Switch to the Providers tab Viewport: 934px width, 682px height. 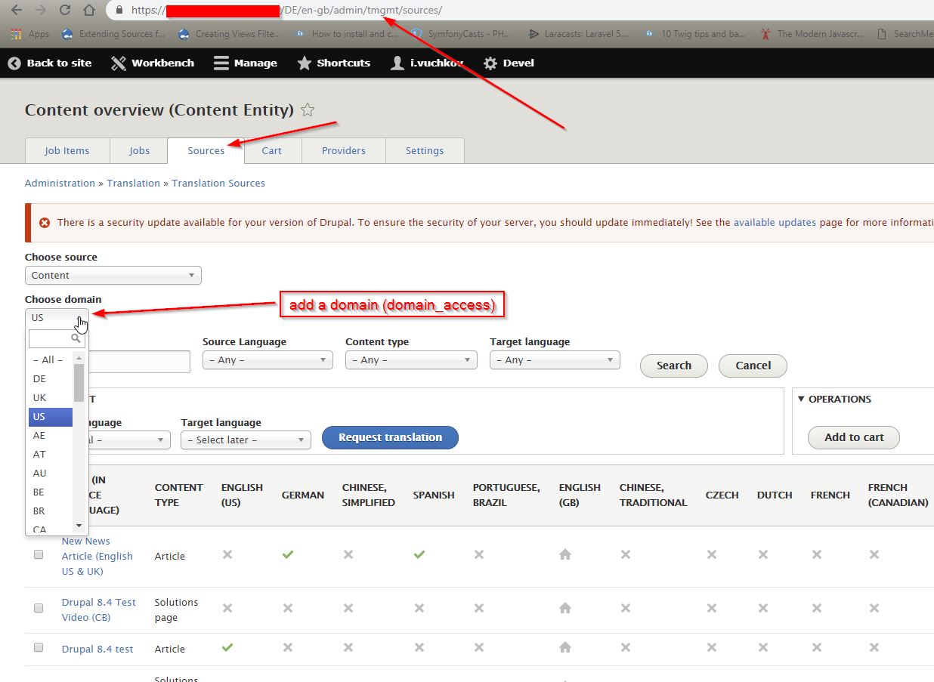tap(343, 150)
